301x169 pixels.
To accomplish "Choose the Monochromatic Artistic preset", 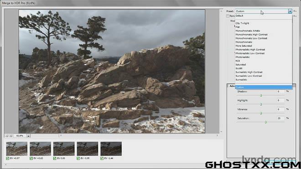I will (264, 31).
